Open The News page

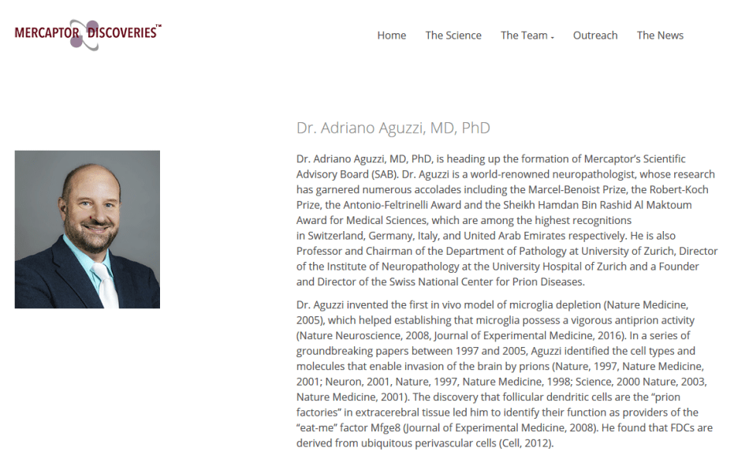tap(660, 35)
